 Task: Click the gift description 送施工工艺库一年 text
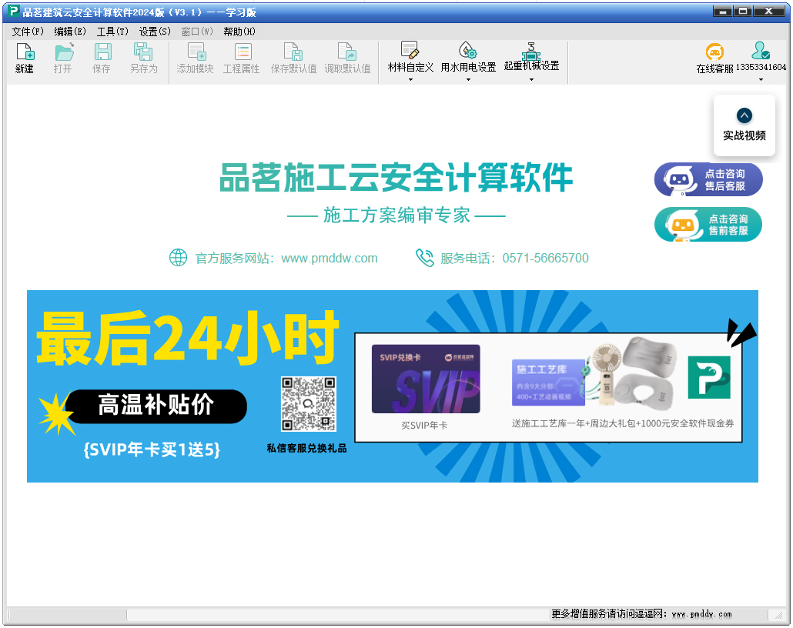[623, 423]
